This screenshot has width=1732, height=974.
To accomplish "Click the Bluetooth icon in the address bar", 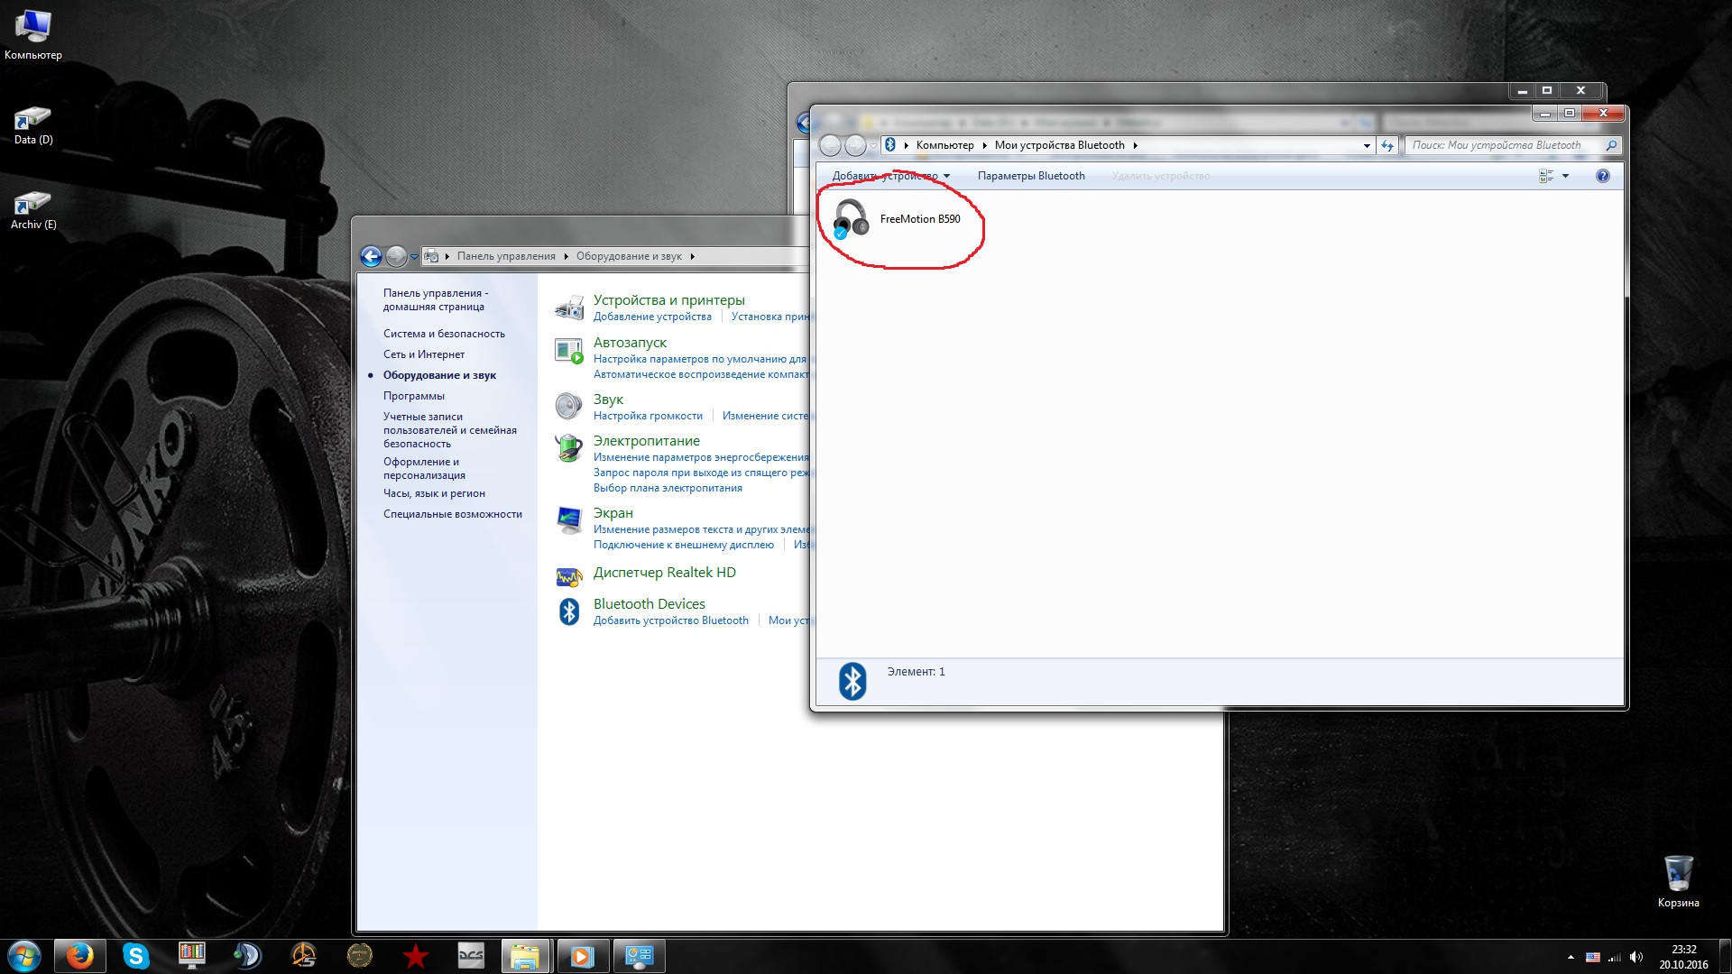I will (890, 145).
